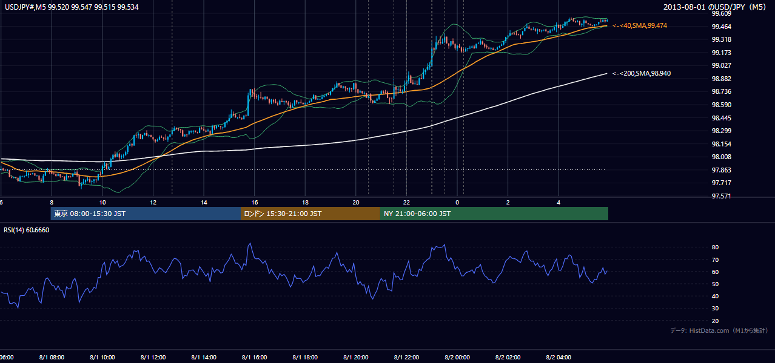This screenshot has height=363, width=775.
Task: Select the 東京 08:00-15:30 JST session bar
Action: pos(146,214)
